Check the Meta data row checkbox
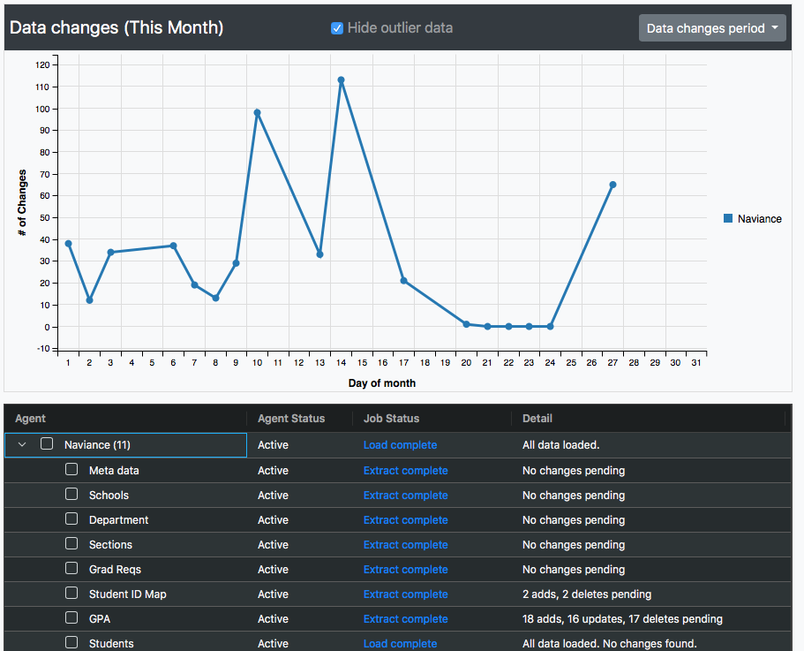 (71, 470)
